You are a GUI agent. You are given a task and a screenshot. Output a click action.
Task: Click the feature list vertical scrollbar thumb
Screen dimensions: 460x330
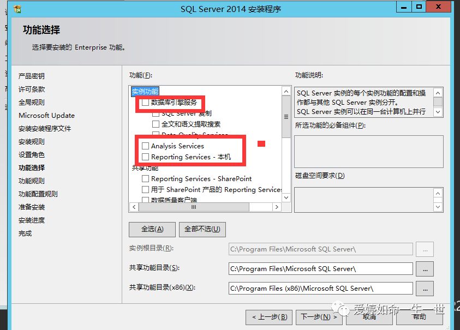(x=286, y=116)
